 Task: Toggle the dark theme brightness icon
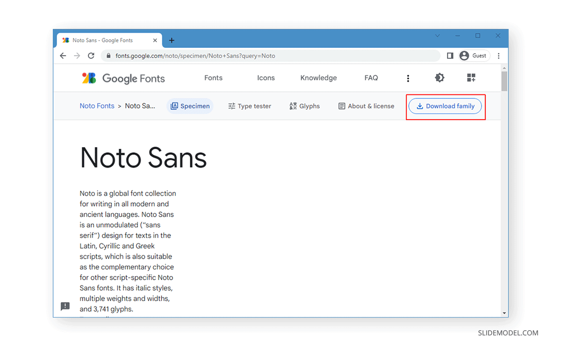coord(439,78)
